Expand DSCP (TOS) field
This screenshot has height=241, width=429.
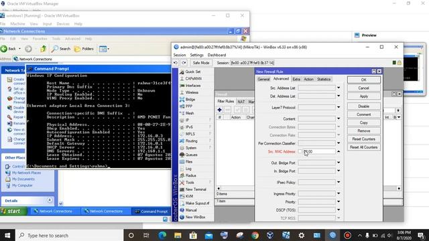pos(339,210)
